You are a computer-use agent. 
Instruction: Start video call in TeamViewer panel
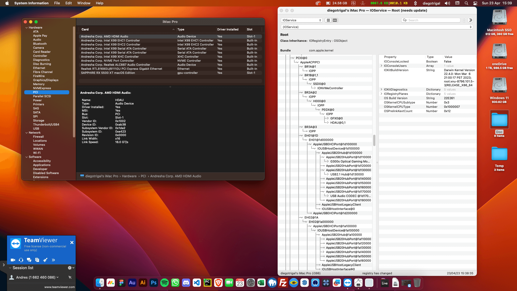13,260
